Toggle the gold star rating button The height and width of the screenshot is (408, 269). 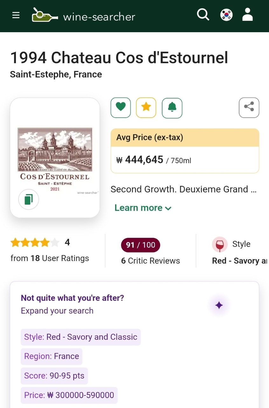(x=146, y=108)
